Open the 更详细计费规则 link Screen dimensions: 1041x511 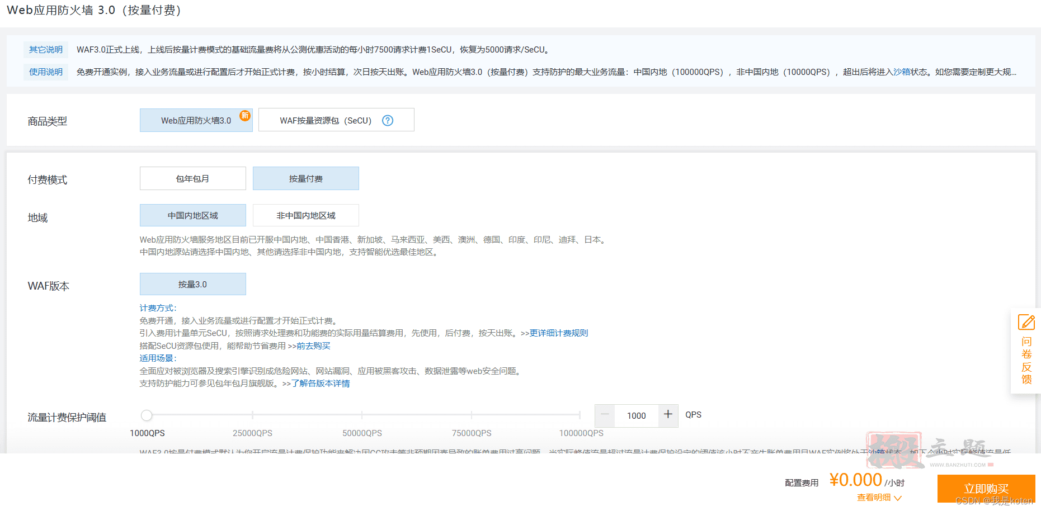(x=559, y=333)
